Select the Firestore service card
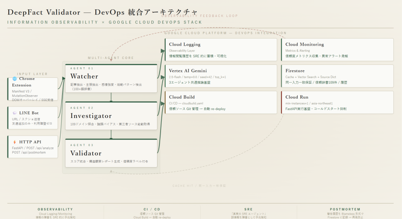402x219 pixels. point(337,76)
